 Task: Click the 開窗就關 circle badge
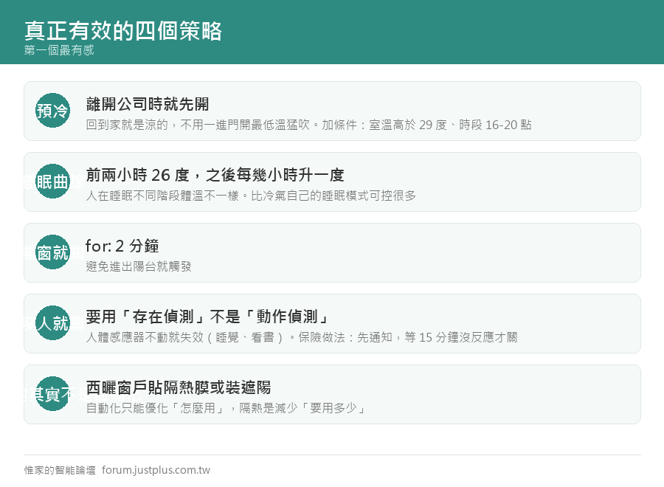[x=52, y=252]
